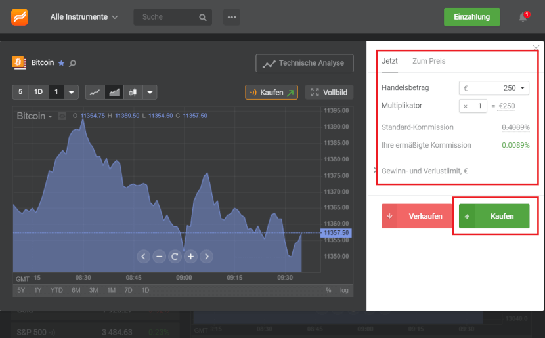
Task: Click the green Kaufen button
Action: (494, 216)
